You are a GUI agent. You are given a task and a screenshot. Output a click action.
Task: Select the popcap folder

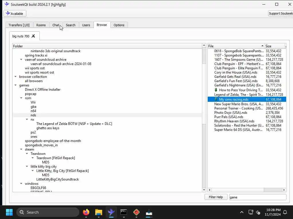point(30,94)
